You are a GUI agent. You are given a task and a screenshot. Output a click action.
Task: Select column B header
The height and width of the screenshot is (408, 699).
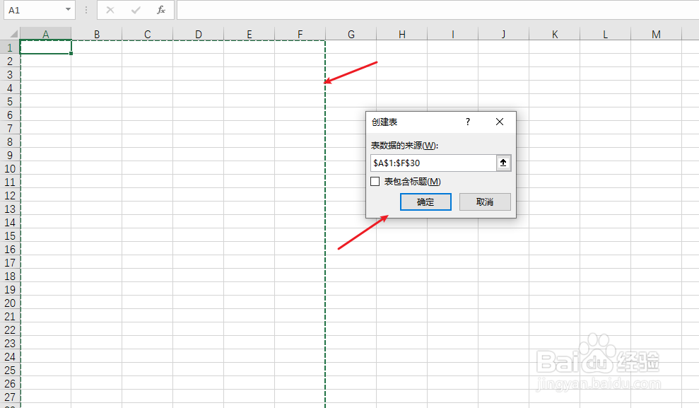(x=97, y=34)
